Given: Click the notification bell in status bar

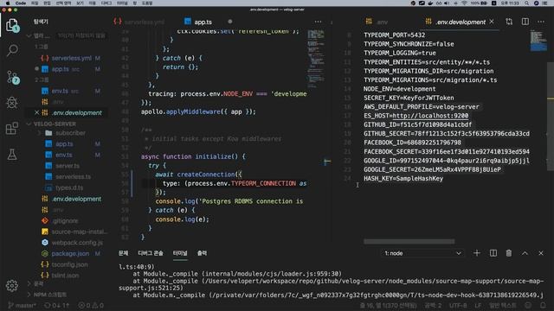Looking at the screenshot, I should 543,305.
